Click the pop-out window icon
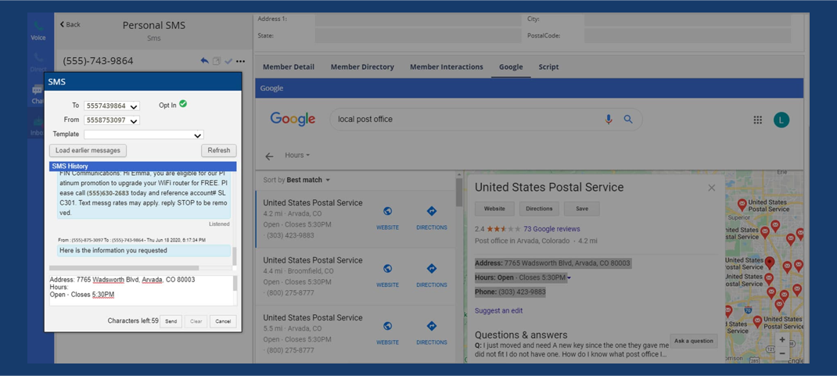 (216, 61)
